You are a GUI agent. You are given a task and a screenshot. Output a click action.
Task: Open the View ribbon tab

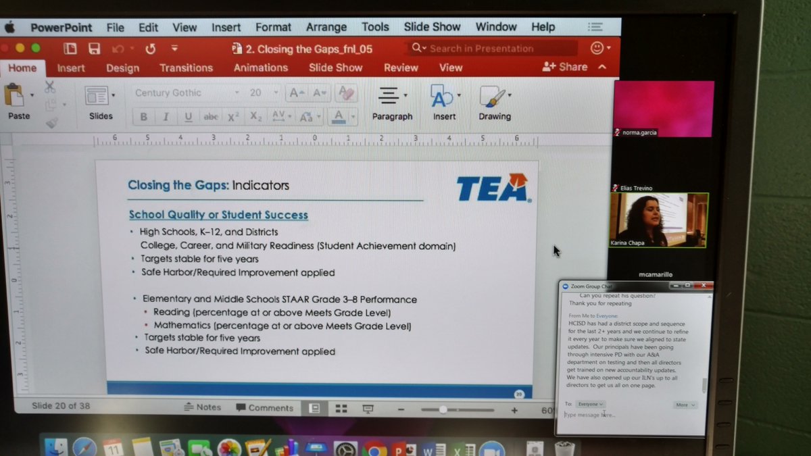point(451,68)
